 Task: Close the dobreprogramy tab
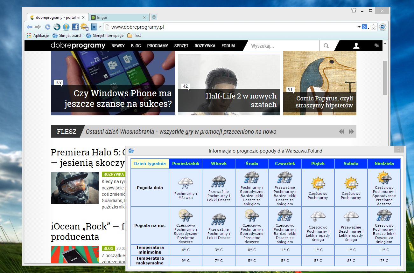click(x=84, y=17)
